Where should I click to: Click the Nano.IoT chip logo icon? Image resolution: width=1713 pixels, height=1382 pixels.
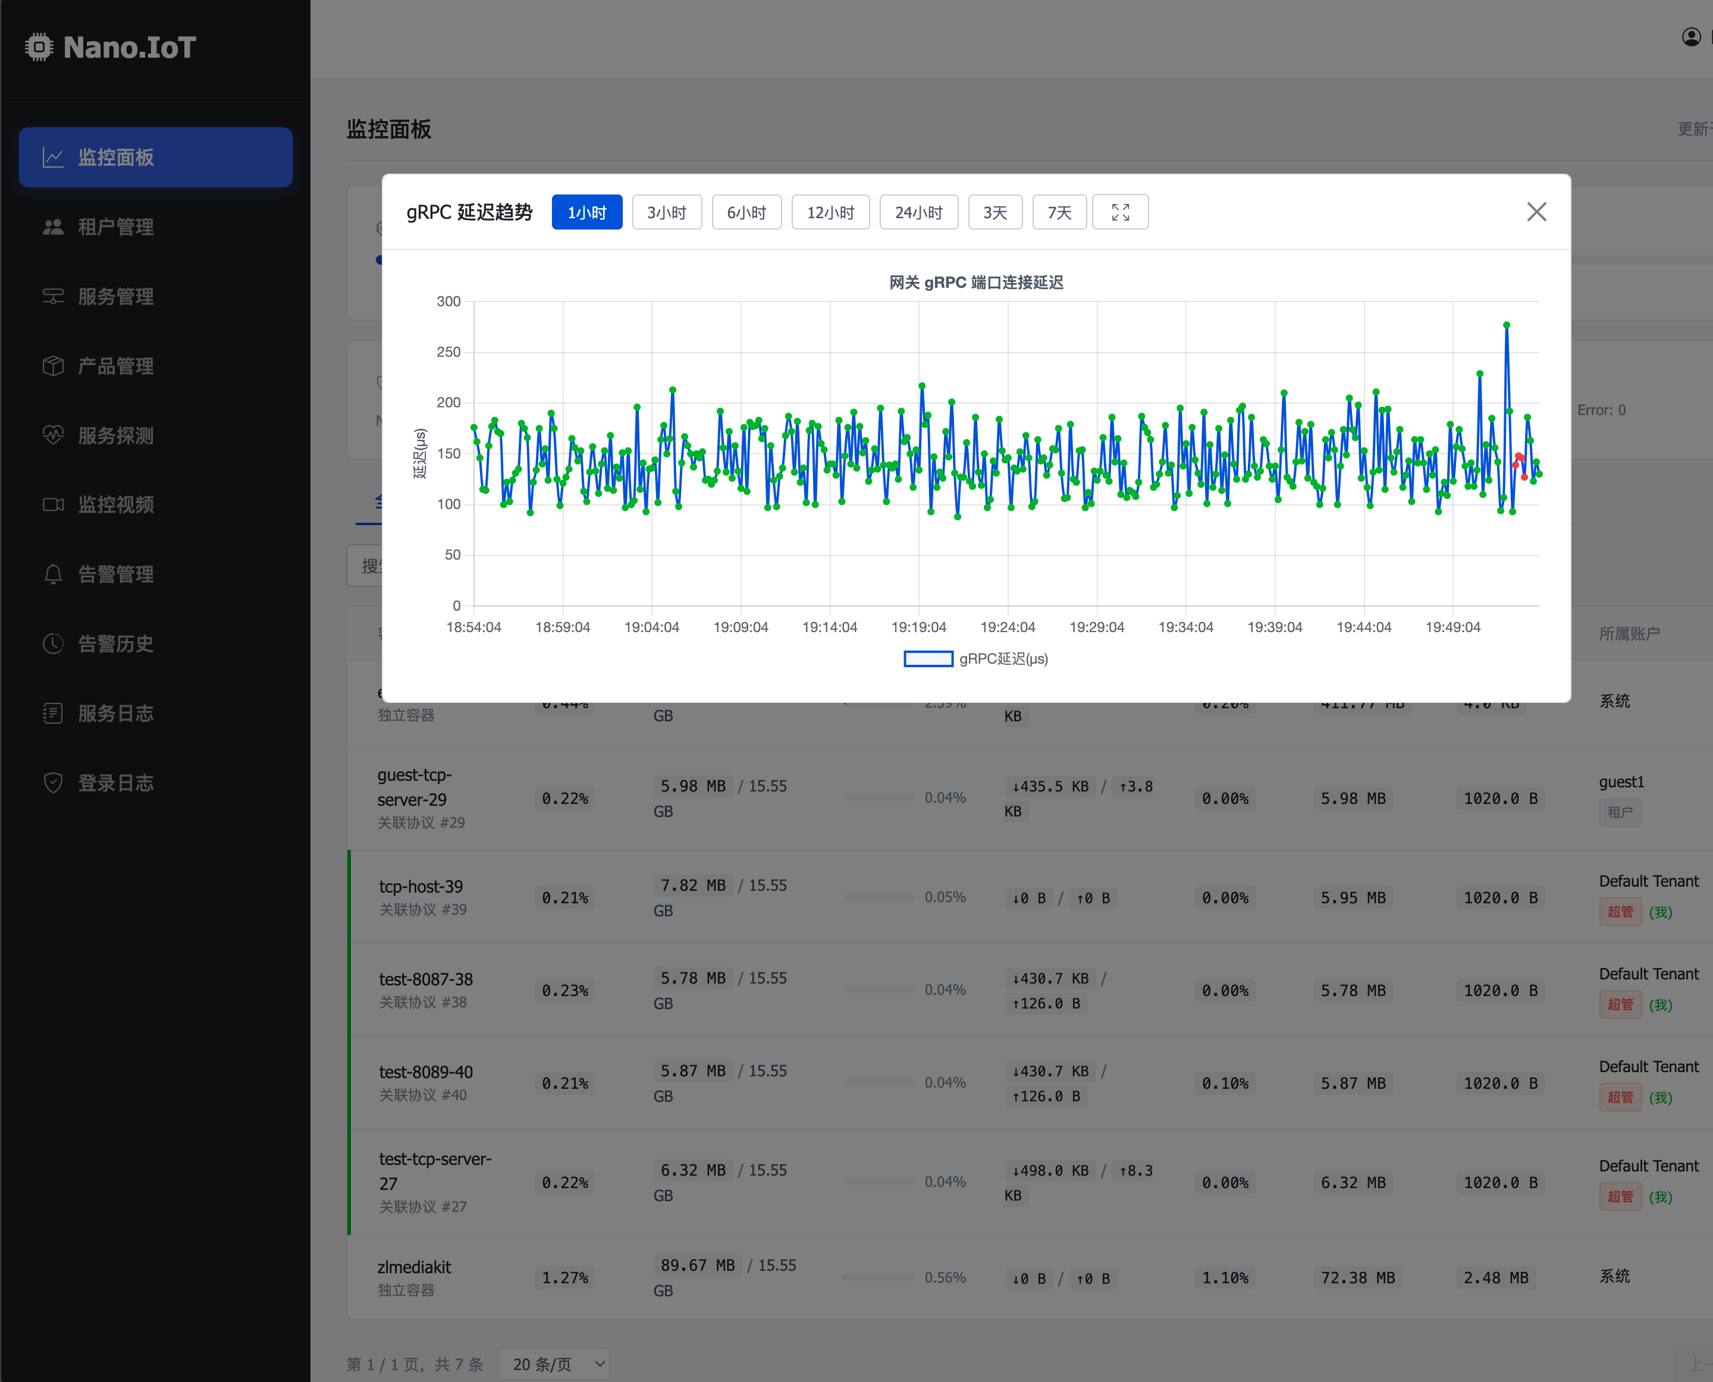pos(39,47)
